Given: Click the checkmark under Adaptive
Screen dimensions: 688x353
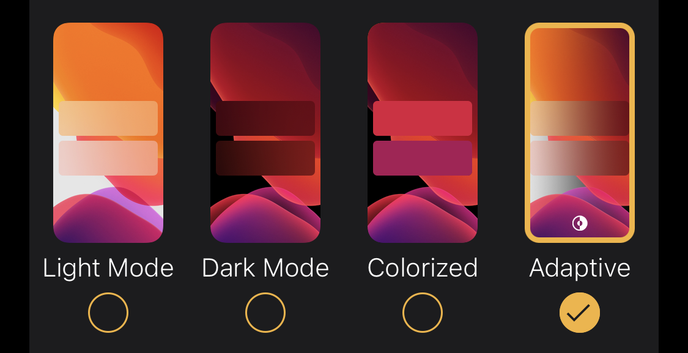Looking at the screenshot, I should [x=580, y=313].
